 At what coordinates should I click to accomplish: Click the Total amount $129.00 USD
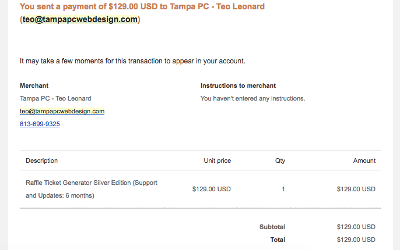click(x=356, y=240)
